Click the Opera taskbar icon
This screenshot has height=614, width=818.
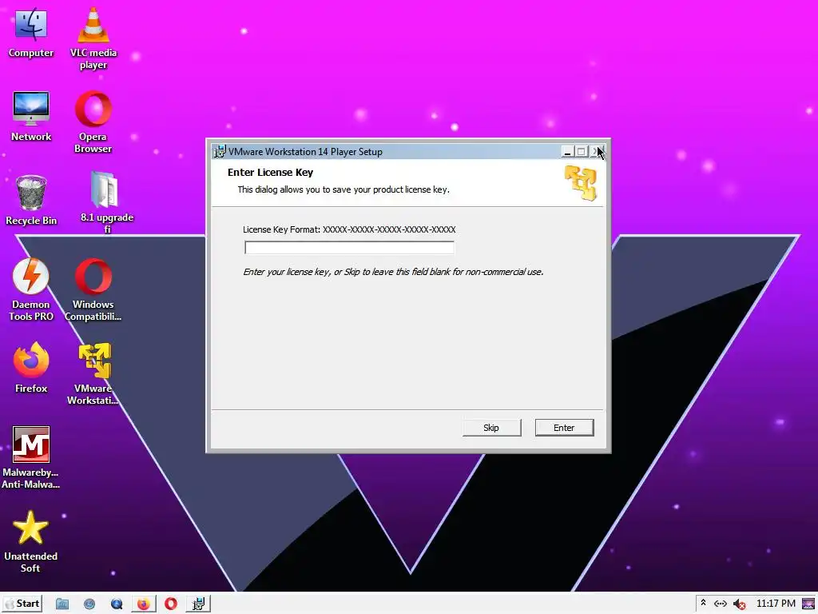[171, 604]
